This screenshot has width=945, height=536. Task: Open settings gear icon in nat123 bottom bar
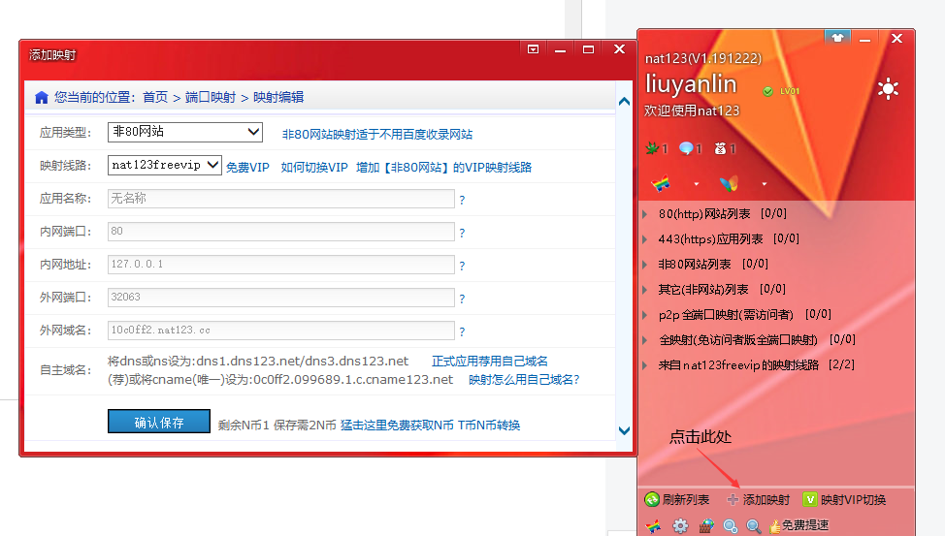680,525
